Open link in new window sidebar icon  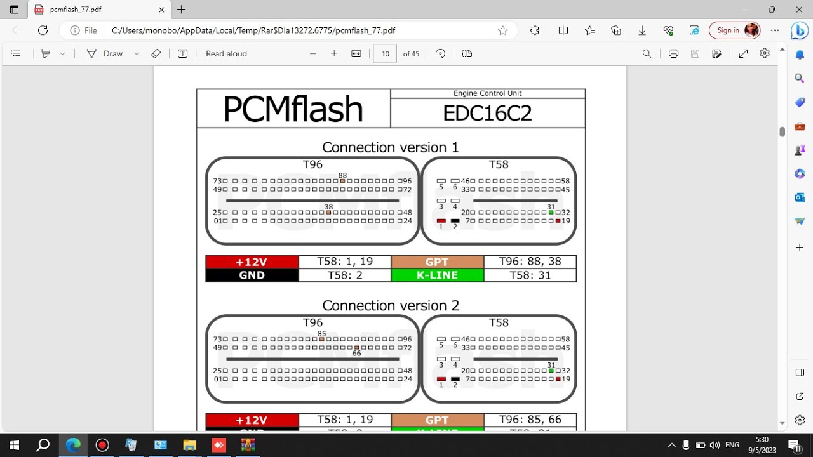(800, 396)
